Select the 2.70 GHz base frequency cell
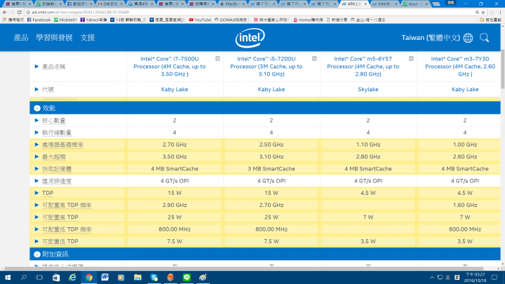 (x=174, y=144)
